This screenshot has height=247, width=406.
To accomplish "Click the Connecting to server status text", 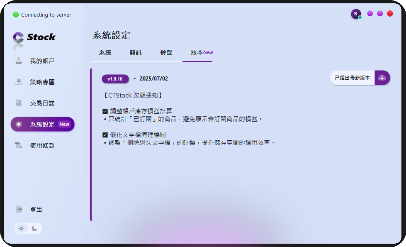I will [x=46, y=15].
